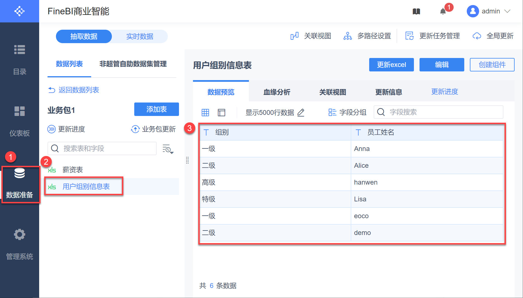Switch to 实时数据 mode
Screen dimensions: 523x298
[140, 36]
